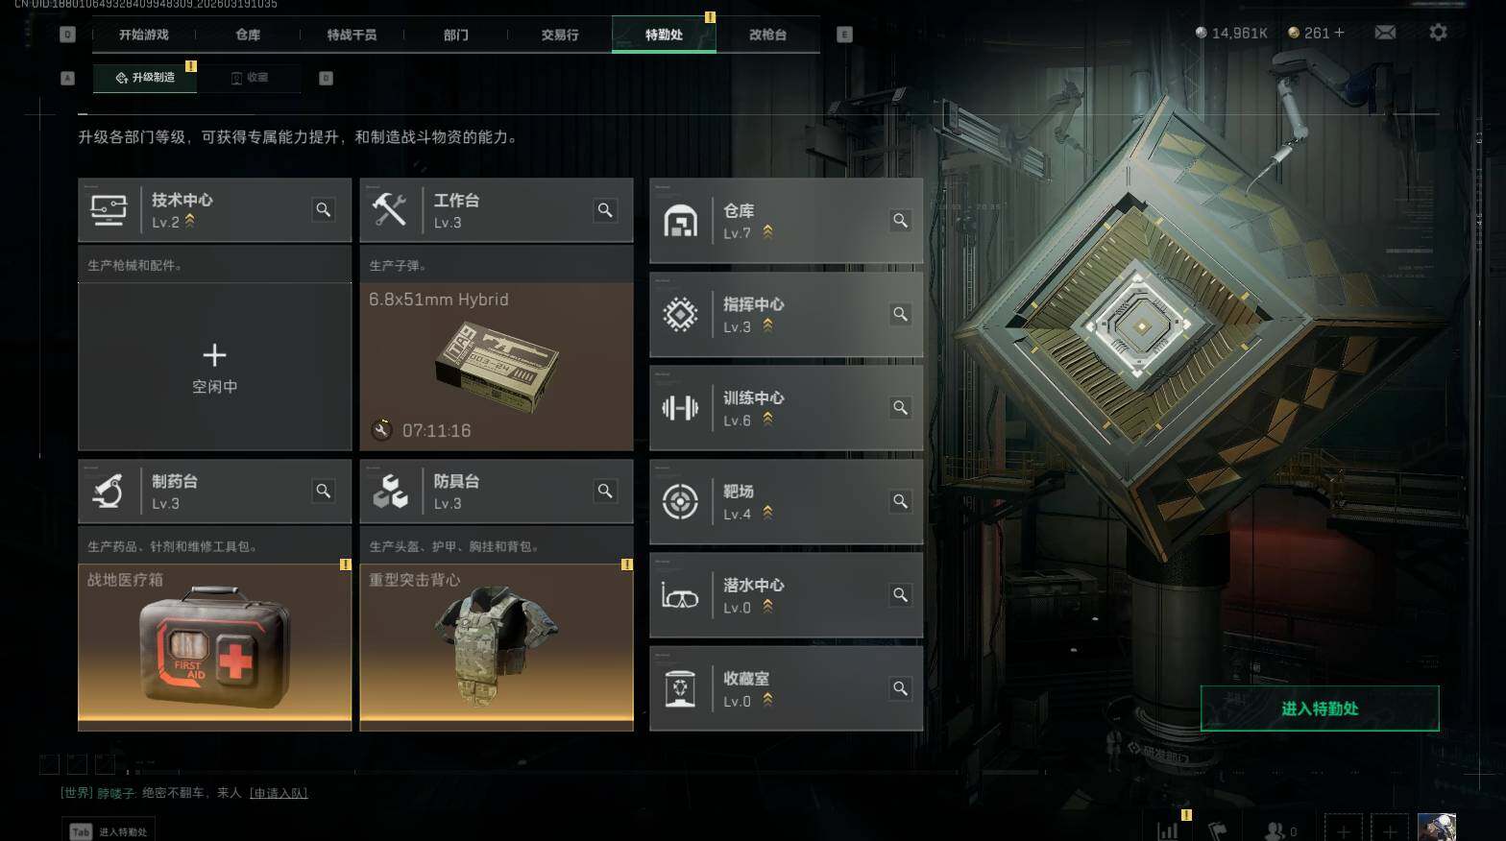
Task: Click the 进入特勤处 green button
Action: click(x=1320, y=709)
